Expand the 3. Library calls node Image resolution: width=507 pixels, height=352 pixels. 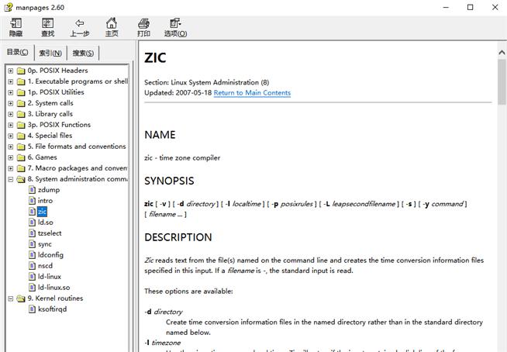point(11,114)
